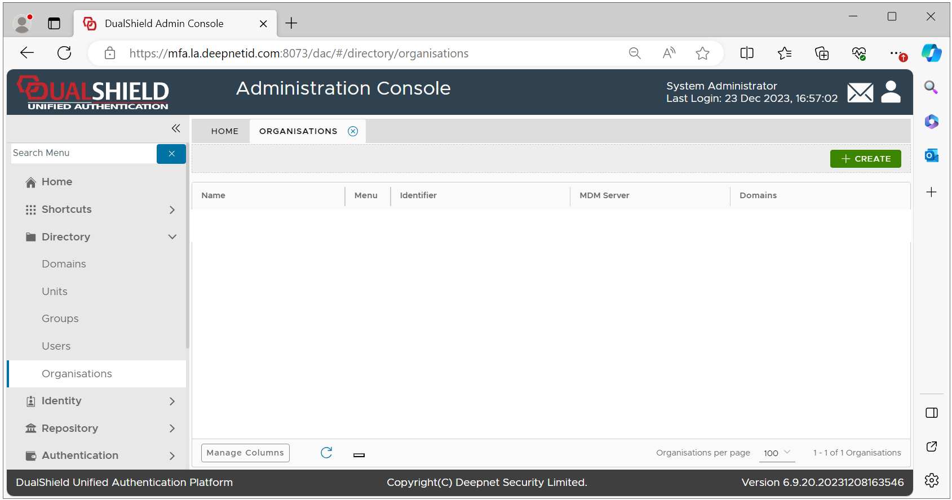Click the user profile icon in header
The height and width of the screenshot is (500, 952).
point(891,92)
